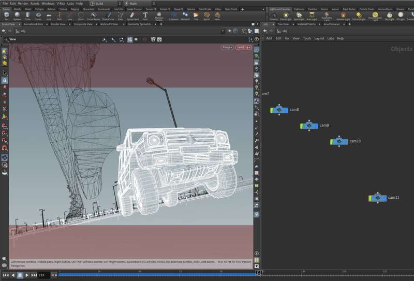Select the Line shelf tool
The width and height of the screenshot is (414, 281).
click(x=70, y=16)
